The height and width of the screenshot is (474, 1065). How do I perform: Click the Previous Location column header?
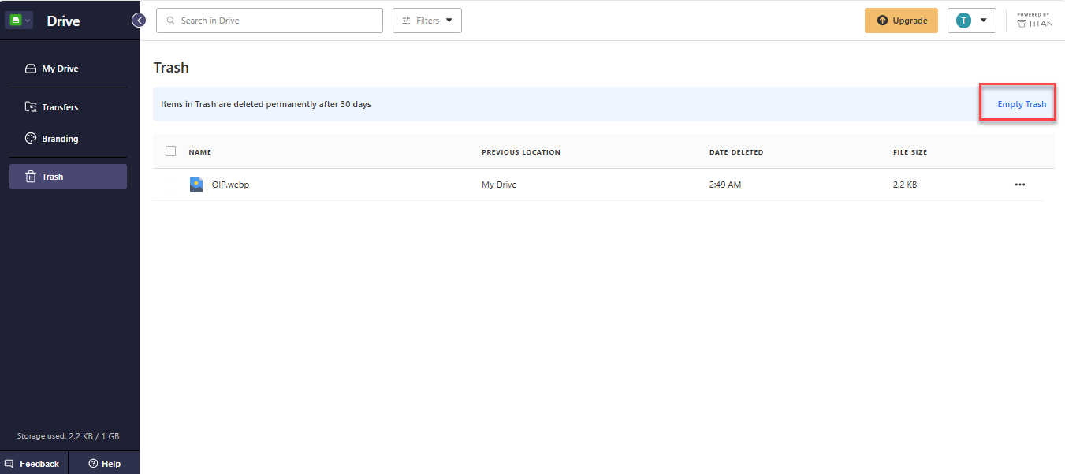tap(521, 152)
